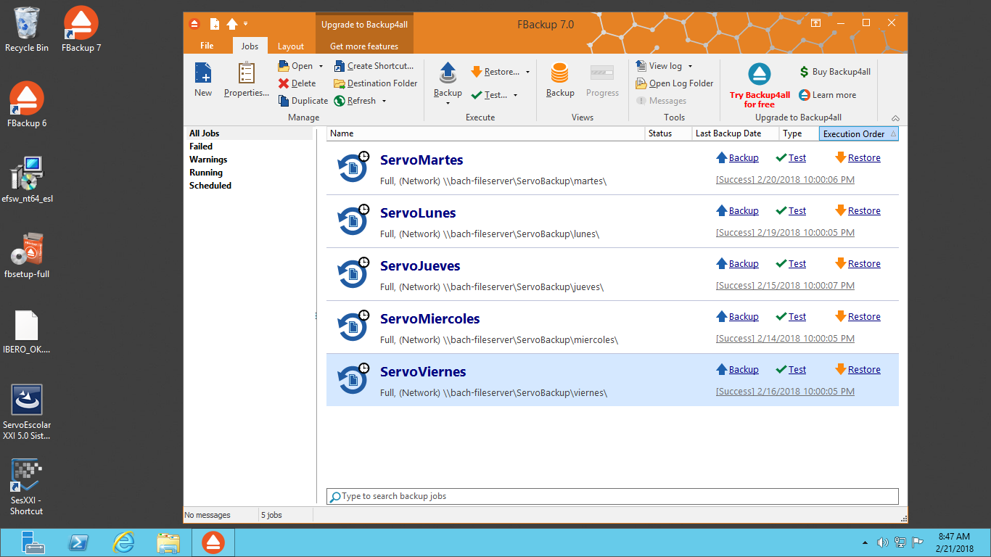Show Scheduled jobs in the left list

pos(210,186)
